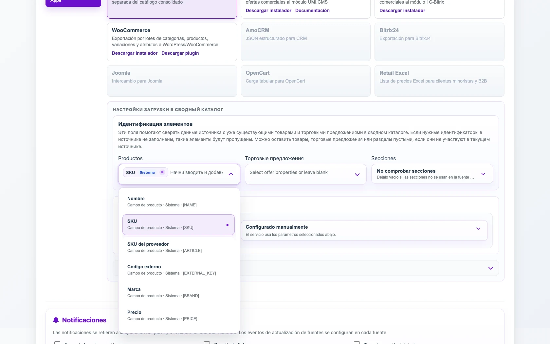Select the Bitrix24 export card
This screenshot has height=344, width=550.
(x=439, y=42)
